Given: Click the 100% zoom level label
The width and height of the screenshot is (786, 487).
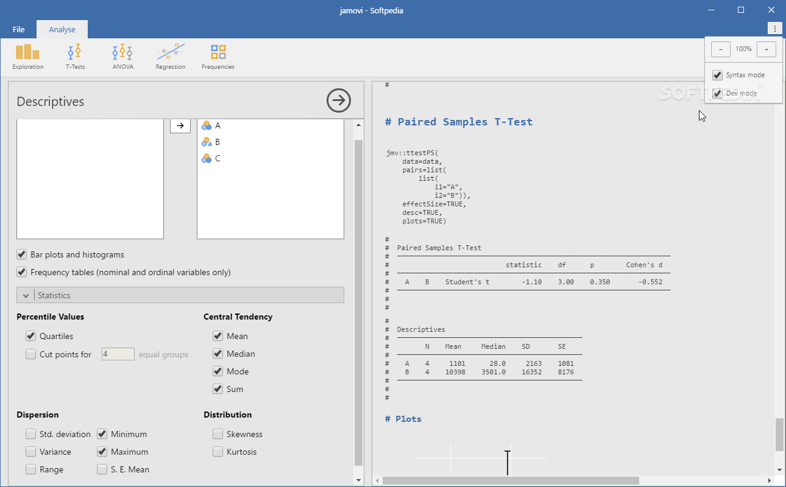Looking at the screenshot, I should (x=743, y=49).
